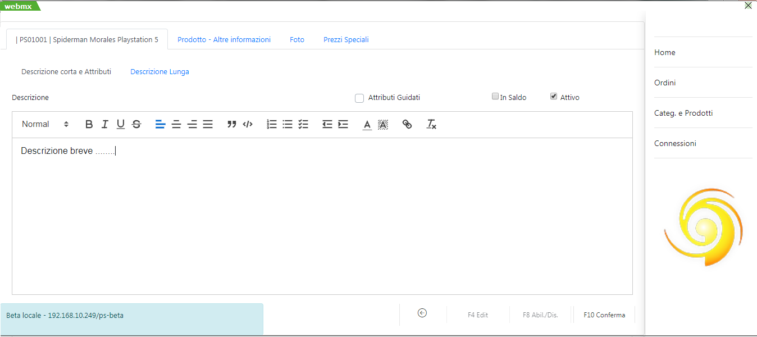Open the Normal paragraph style dropdown
Image resolution: width=757 pixels, height=337 pixels.
45,125
